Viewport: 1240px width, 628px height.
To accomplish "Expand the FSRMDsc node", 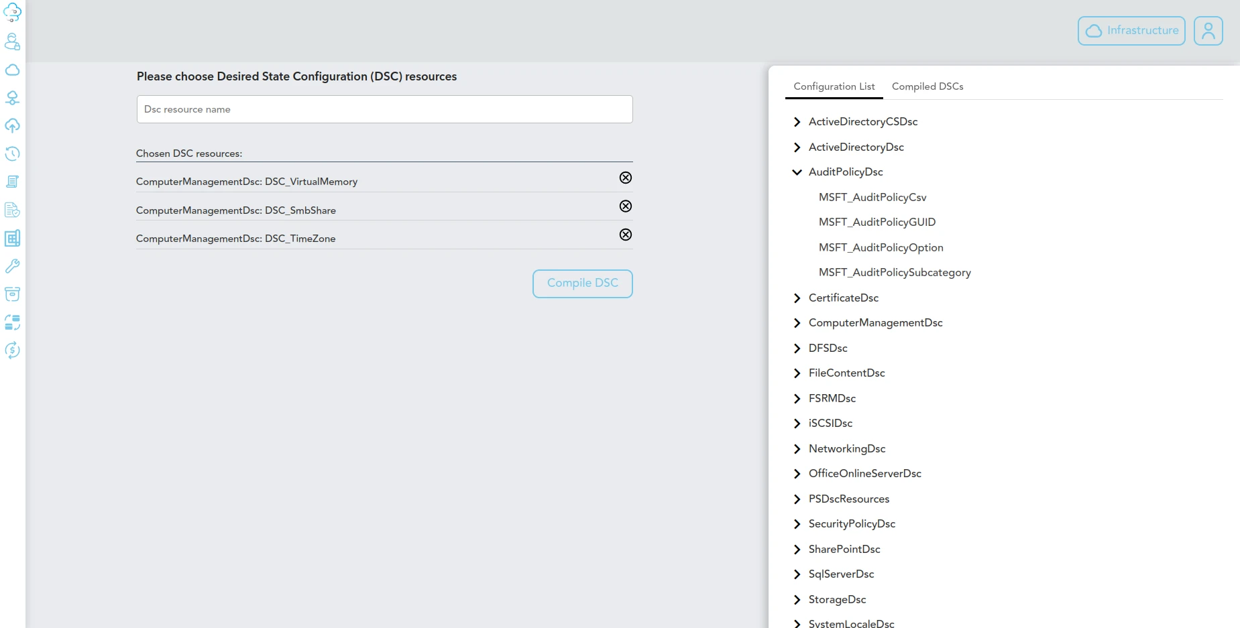I will tap(797, 399).
